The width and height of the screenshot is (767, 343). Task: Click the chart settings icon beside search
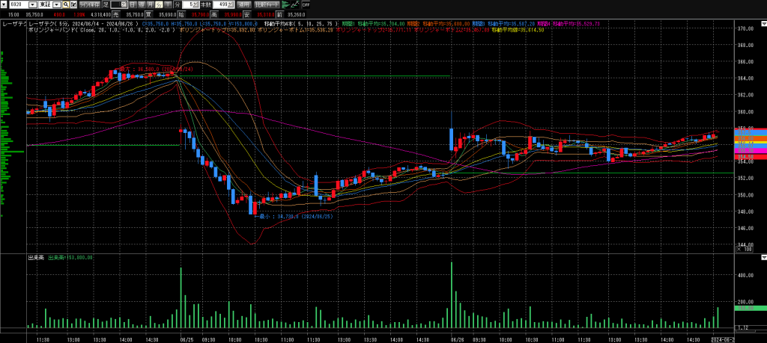coord(73,4)
